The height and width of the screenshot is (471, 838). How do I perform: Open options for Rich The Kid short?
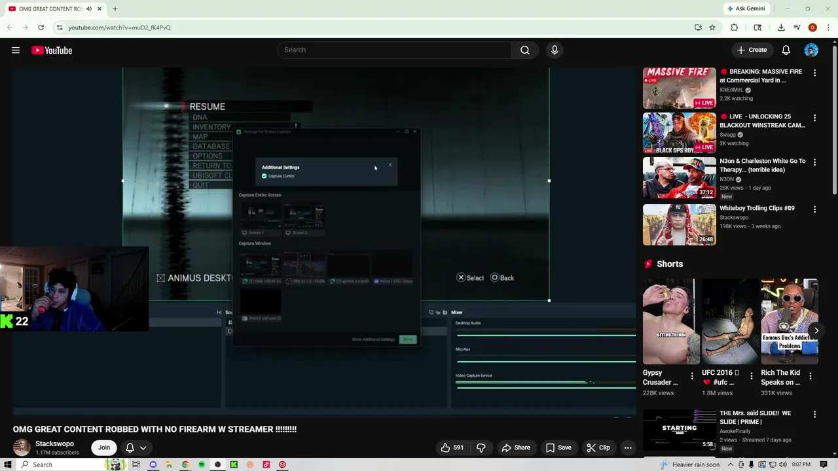[811, 376]
